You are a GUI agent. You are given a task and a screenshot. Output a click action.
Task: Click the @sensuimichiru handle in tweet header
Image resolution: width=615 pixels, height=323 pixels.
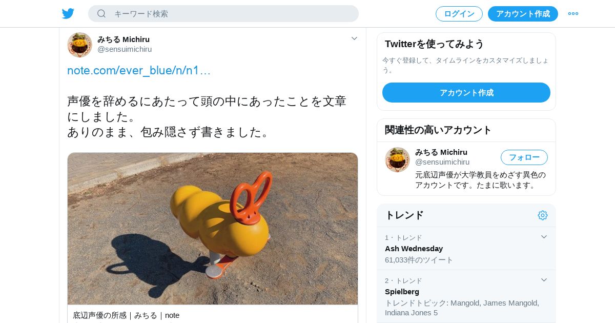125,49
